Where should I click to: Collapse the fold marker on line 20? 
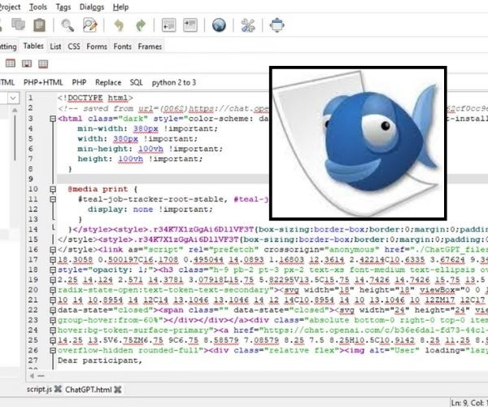pyautogui.click(x=53, y=290)
